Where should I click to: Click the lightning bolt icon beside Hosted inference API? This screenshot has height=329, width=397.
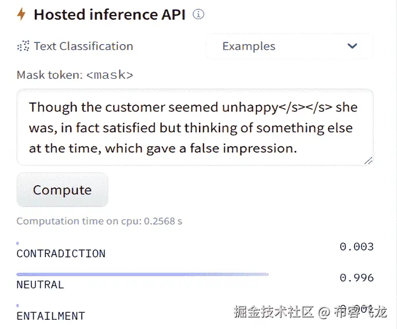point(21,15)
